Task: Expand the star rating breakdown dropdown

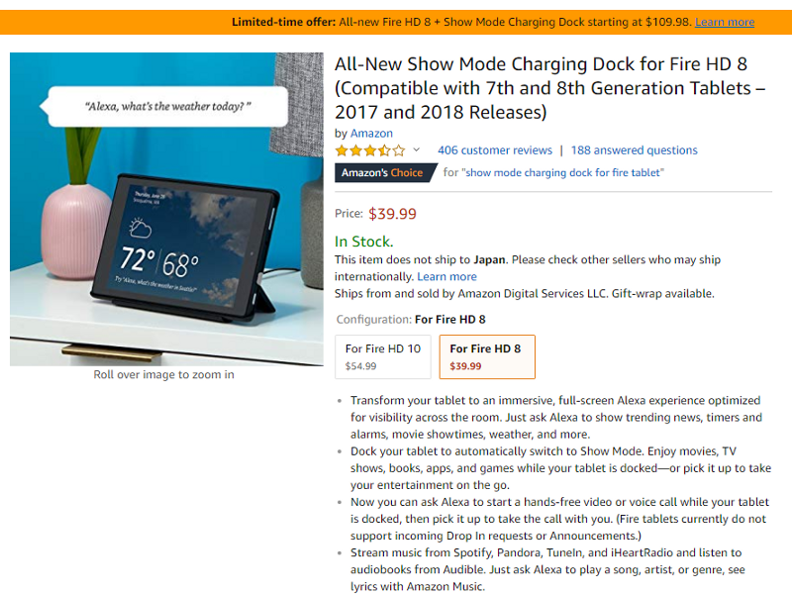Action: [417, 150]
